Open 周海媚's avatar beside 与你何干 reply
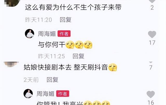166x105 pixels. click(29, 33)
